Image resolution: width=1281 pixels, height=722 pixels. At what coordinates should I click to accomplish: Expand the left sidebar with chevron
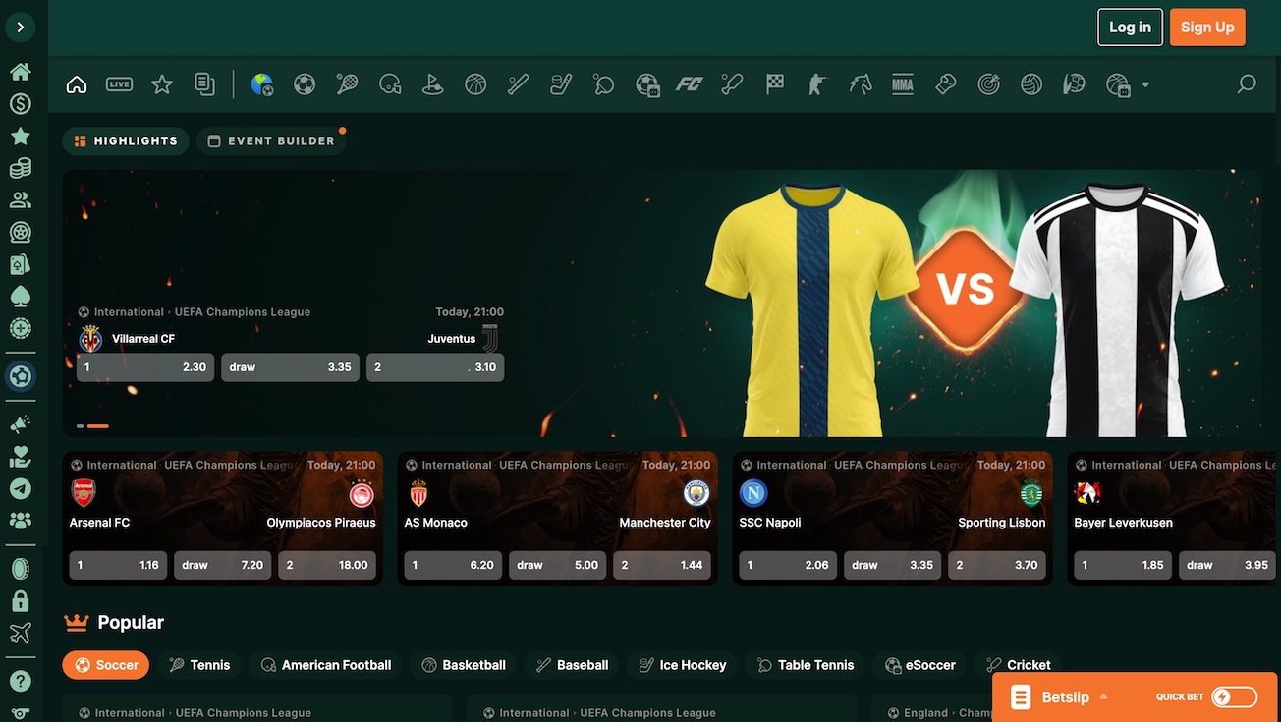[x=20, y=27]
